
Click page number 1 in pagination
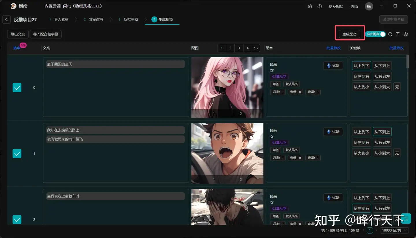click(370, 230)
